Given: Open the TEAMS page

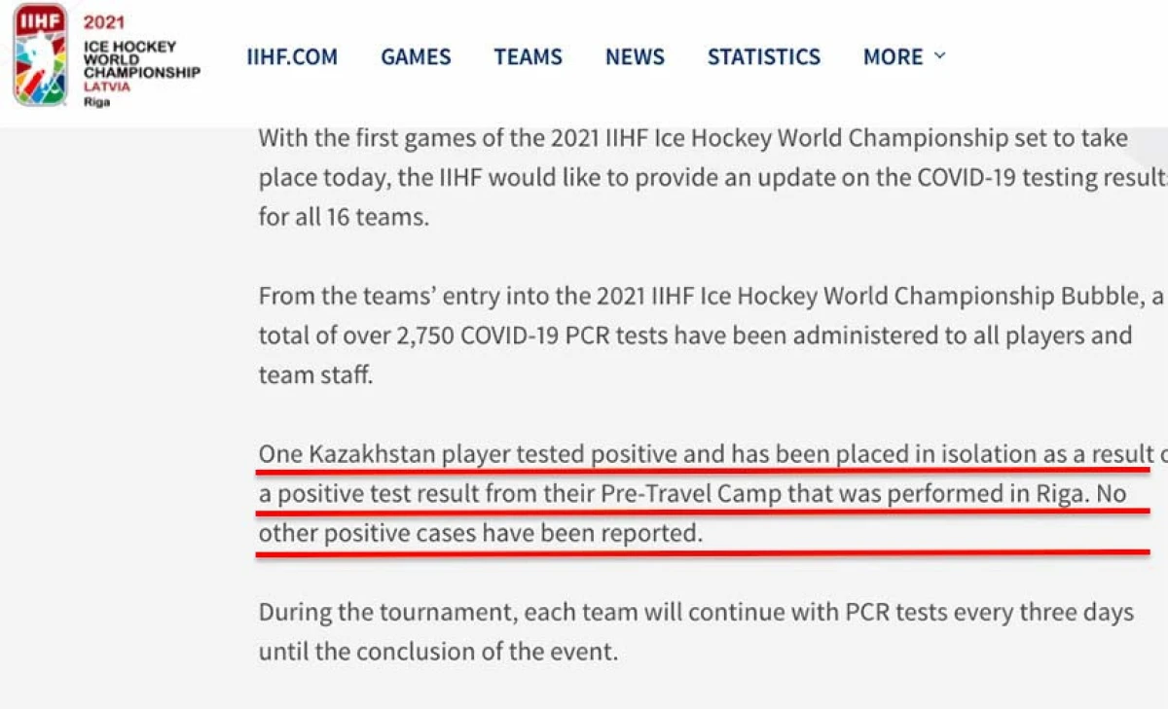Looking at the screenshot, I should [528, 57].
